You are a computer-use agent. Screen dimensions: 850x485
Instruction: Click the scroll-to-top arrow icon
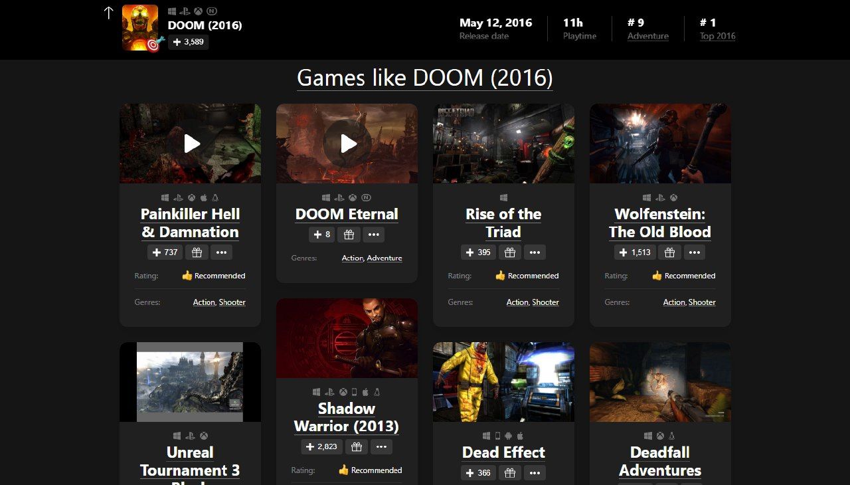click(x=109, y=13)
